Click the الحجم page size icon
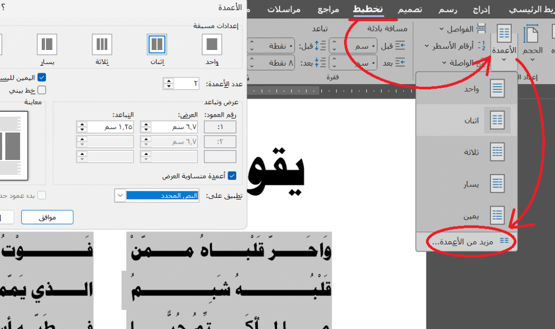Screen dimensions: 555x329 click(x=533, y=41)
